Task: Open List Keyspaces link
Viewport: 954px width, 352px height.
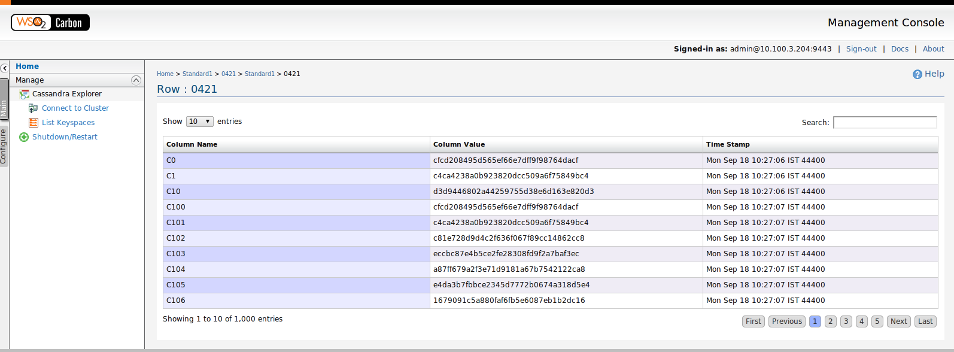Action: point(68,123)
